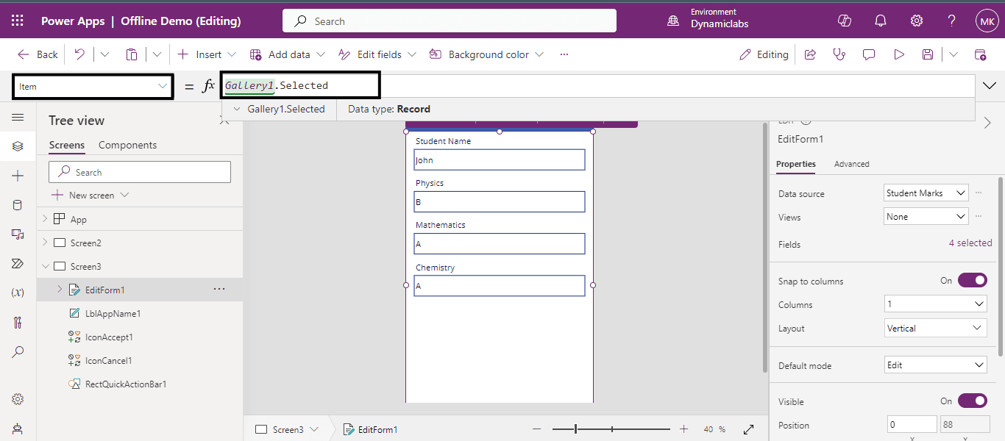Open the Copilot icon in header
The width and height of the screenshot is (1005, 441).
845,21
